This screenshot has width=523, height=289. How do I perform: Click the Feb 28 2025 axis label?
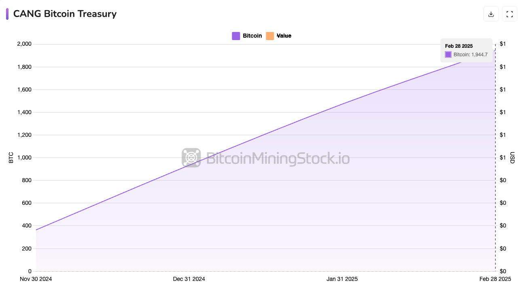494,279
